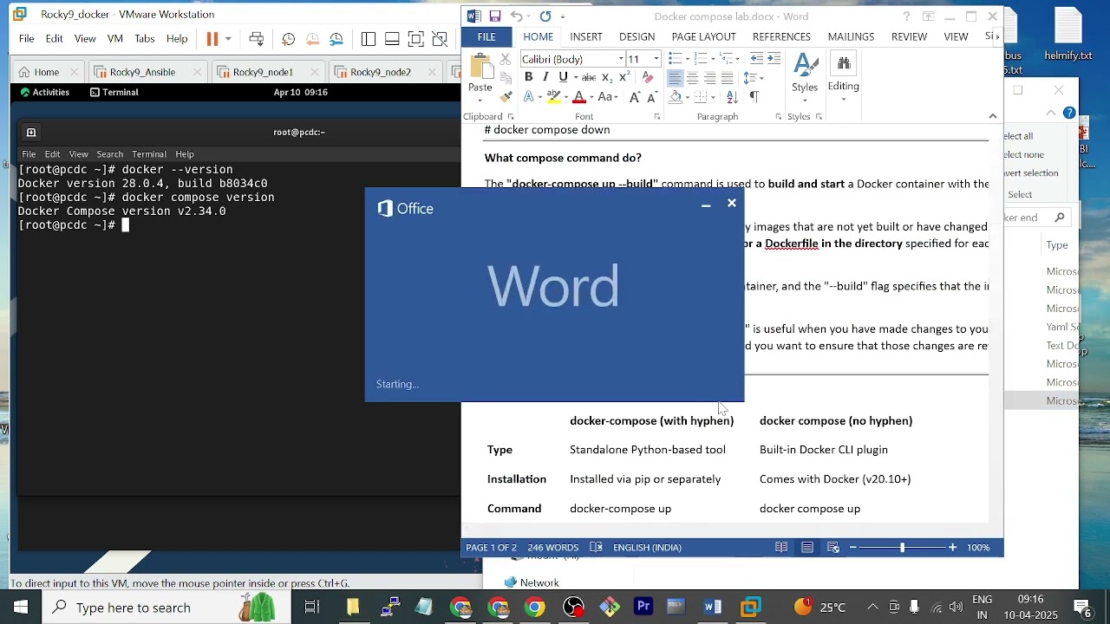Image resolution: width=1110 pixels, height=624 pixels.
Task: Open the Search menu in terminal
Action: point(109,154)
